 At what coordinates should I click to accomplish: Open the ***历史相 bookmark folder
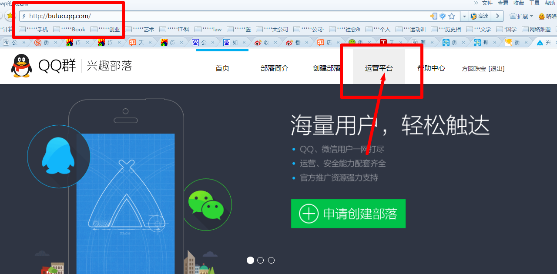pyautogui.click(x=446, y=29)
